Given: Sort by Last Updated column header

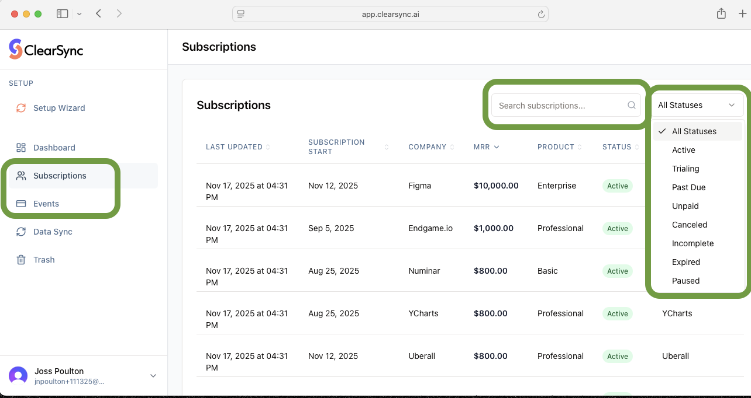Looking at the screenshot, I should pyautogui.click(x=234, y=147).
